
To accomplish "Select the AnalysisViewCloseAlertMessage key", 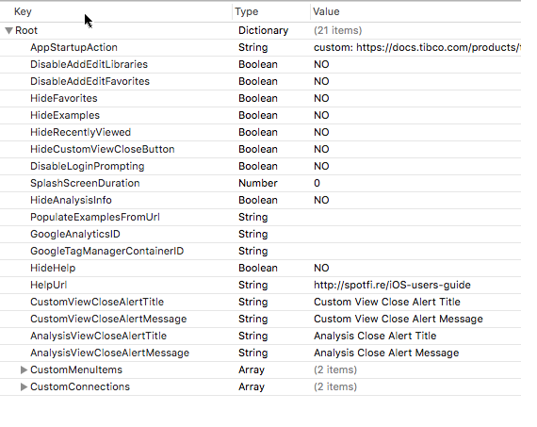I will (110, 353).
